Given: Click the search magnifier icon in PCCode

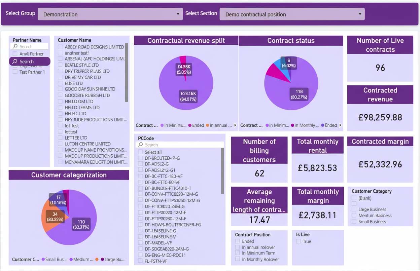Looking at the screenshot, I should coord(141,145).
